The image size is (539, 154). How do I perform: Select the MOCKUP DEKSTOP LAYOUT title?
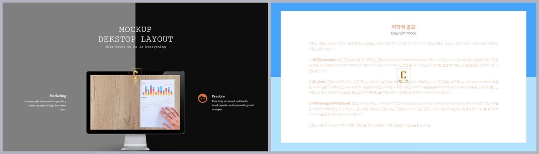[135, 34]
